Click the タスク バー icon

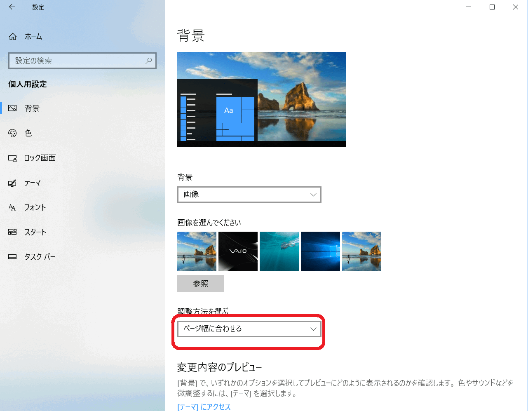(12, 257)
